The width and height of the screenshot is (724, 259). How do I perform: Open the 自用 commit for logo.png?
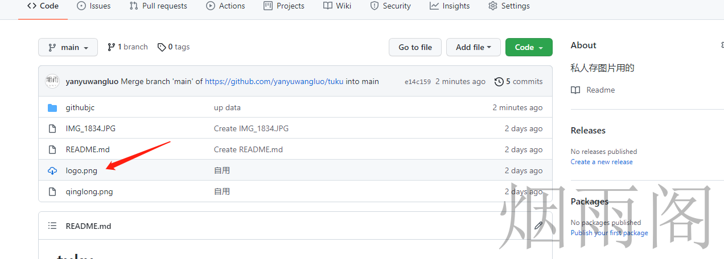(222, 170)
